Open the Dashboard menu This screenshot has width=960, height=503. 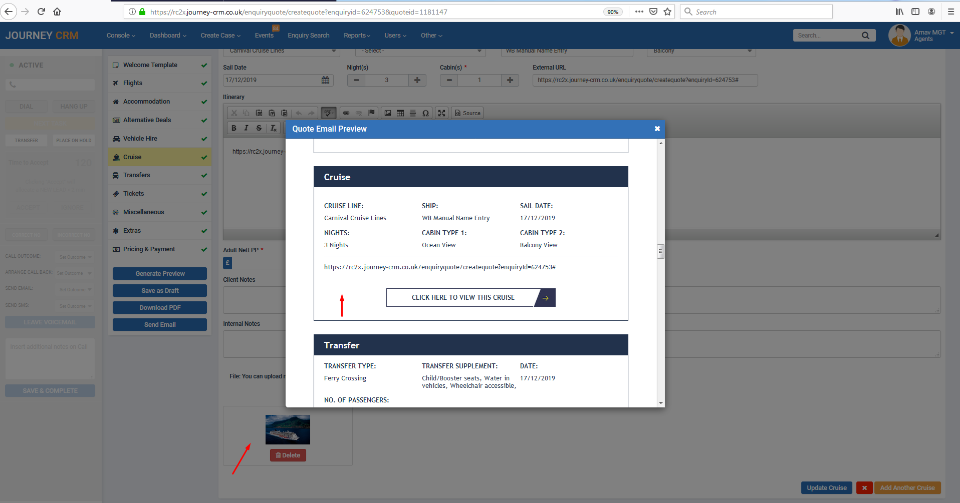(x=168, y=36)
